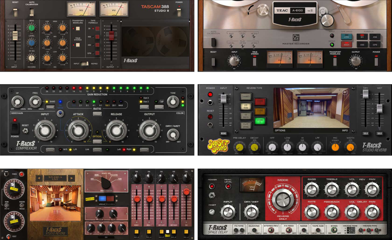This screenshot has width=392, height=240.
Task: Click the Comprexxor Power rocker switch
Action: click(14, 128)
